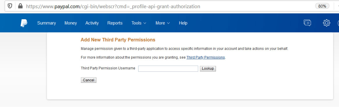Expand the Tools dropdown menu
Screen dimensions: 339x107
(139, 23)
